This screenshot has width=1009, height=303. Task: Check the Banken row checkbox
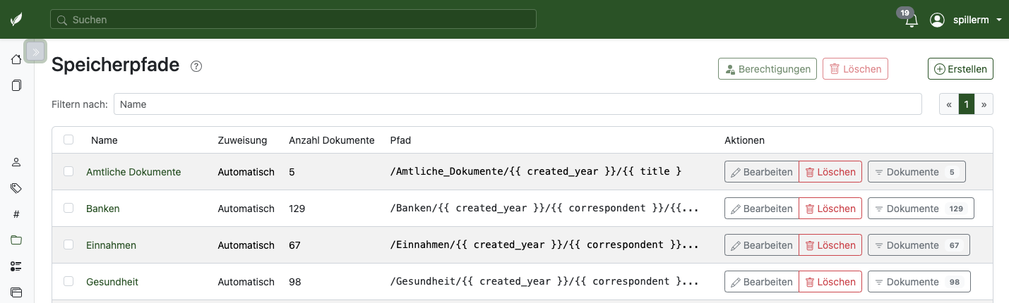pos(68,208)
